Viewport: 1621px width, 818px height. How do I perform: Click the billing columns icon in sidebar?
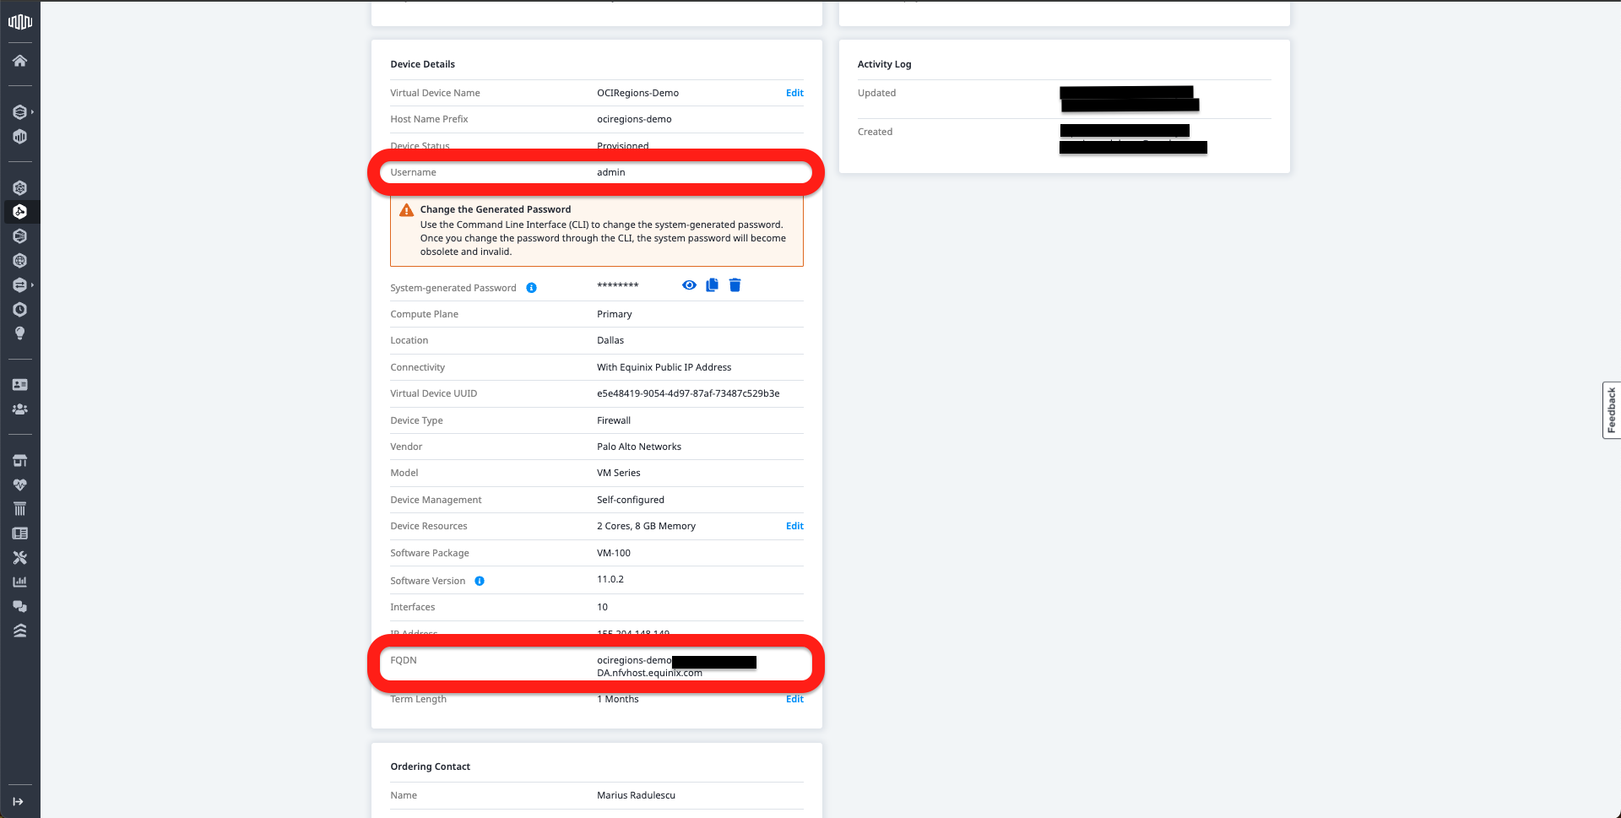(x=21, y=508)
